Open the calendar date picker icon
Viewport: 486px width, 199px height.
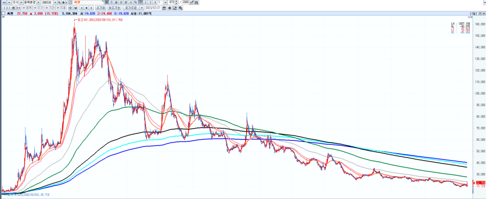pyautogui.click(x=164, y=8)
